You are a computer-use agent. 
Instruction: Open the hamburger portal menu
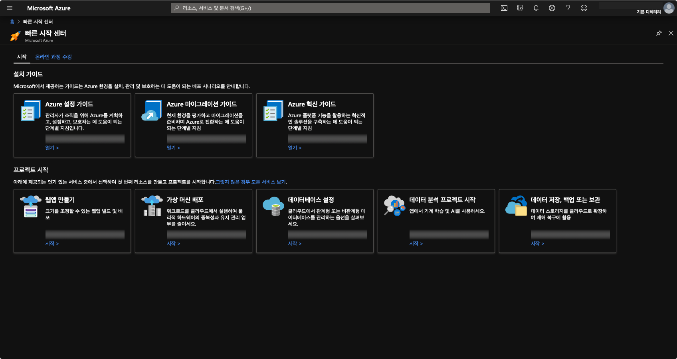point(10,8)
